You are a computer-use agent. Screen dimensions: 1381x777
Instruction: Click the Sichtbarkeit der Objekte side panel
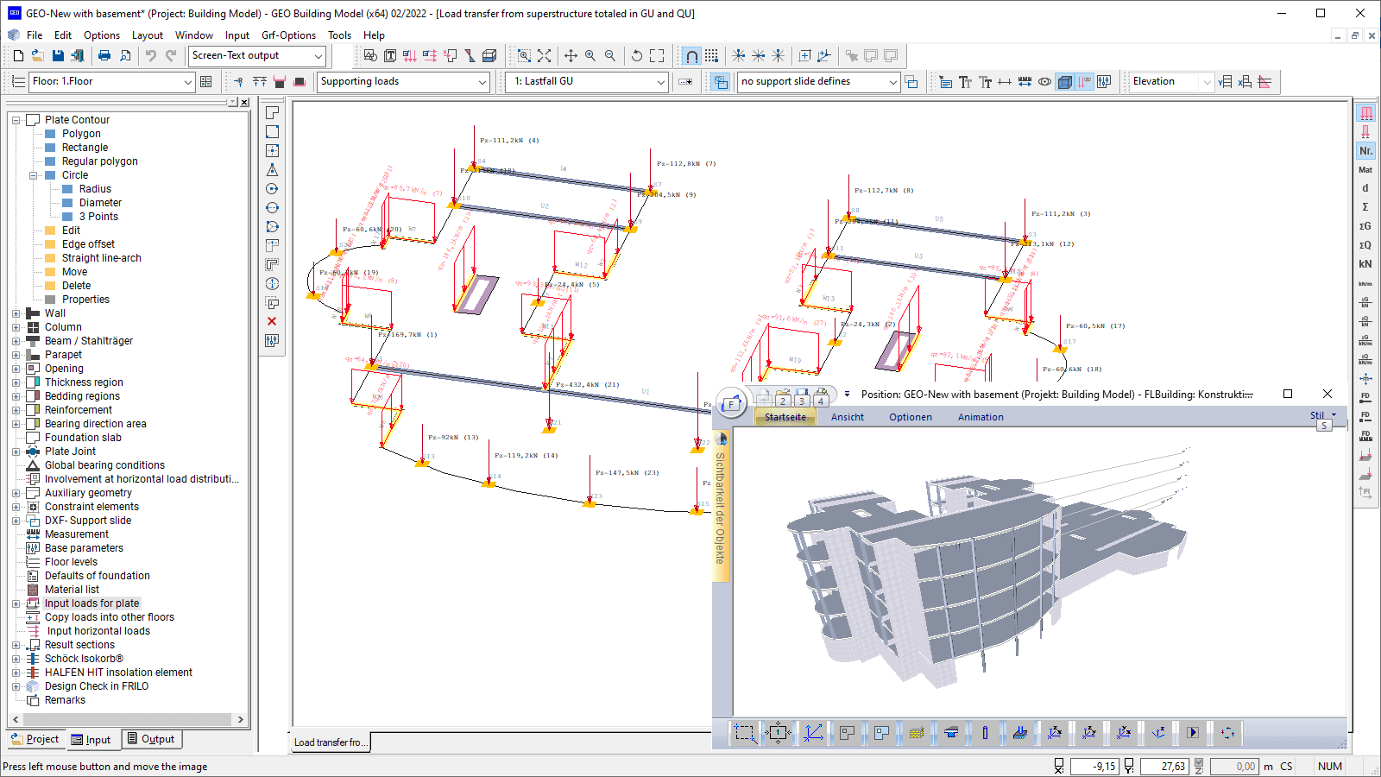[x=720, y=508]
